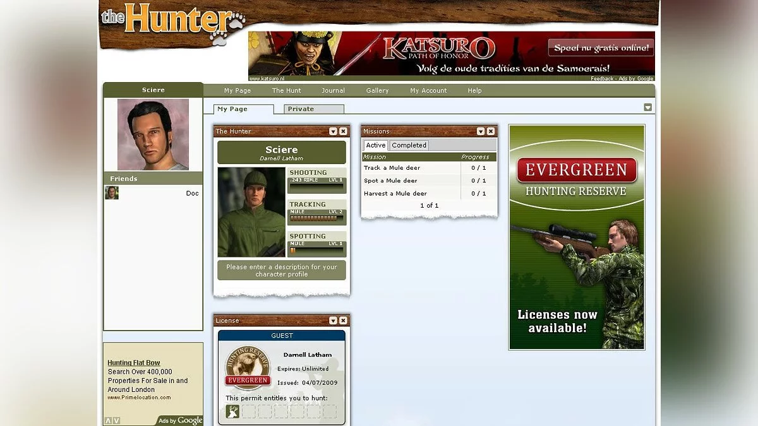Click the Licenses now available ad text
758x426 pixels.
click(557, 321)
